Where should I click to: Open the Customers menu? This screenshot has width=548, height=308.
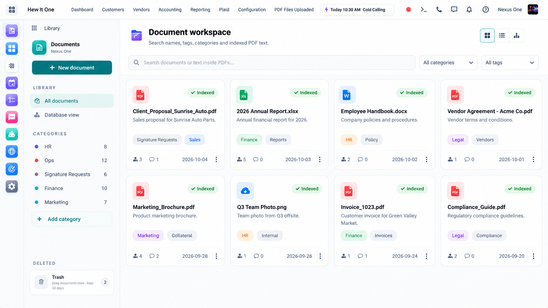point(113,9)
